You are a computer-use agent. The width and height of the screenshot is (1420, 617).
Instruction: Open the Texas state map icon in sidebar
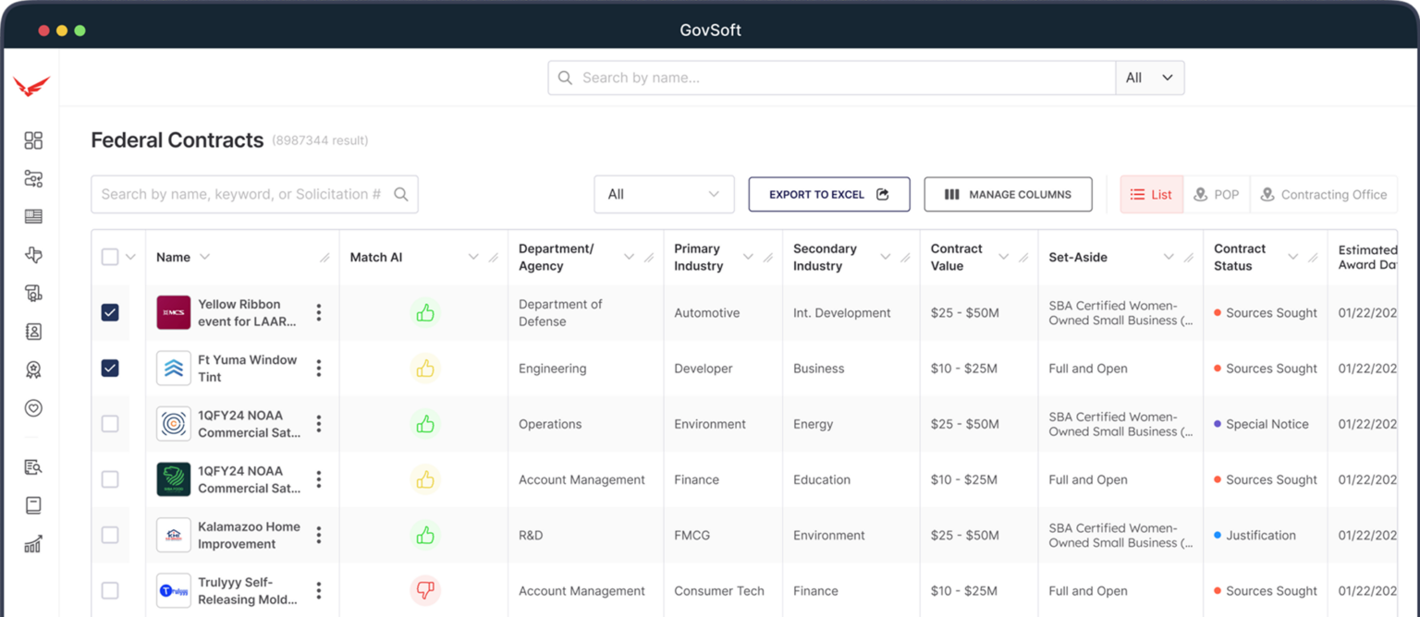33,255
